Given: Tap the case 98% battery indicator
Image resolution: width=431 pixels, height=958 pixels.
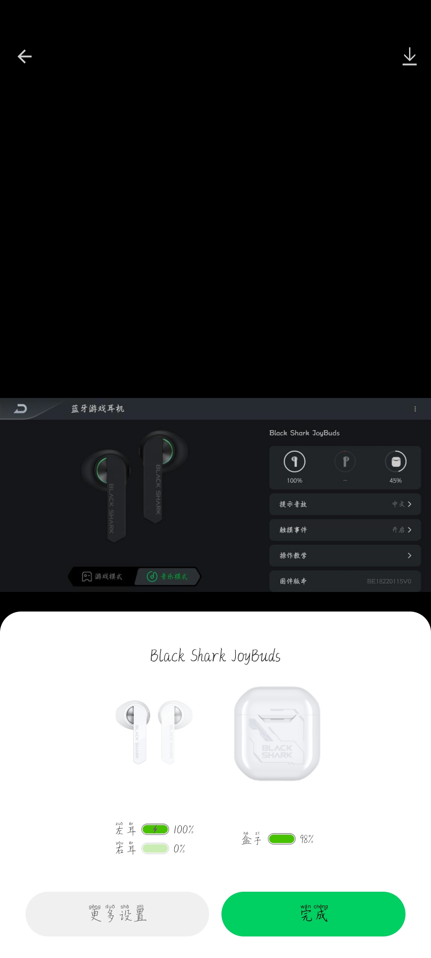Looking at the screenshot, I should tap(282, 839).
